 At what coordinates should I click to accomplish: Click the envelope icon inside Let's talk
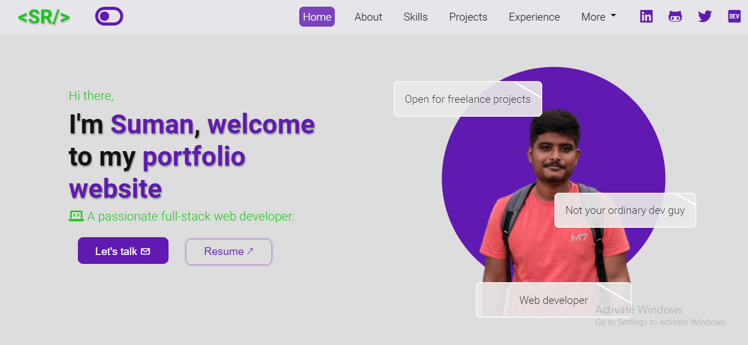[145, 251]
